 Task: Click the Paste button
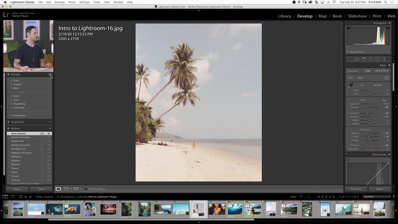point(41,189)
